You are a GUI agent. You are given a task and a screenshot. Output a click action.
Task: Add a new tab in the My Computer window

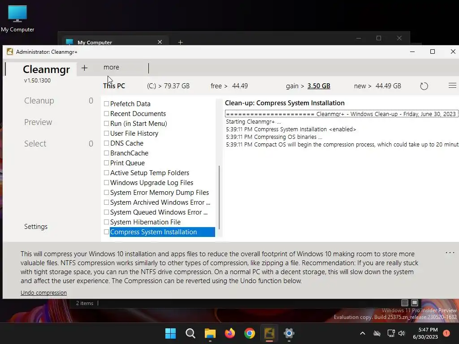point(180,43)
